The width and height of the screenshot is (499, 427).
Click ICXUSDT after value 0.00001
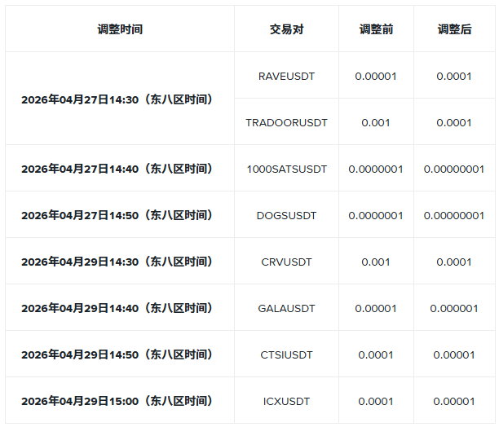click(x=454, y=401)
